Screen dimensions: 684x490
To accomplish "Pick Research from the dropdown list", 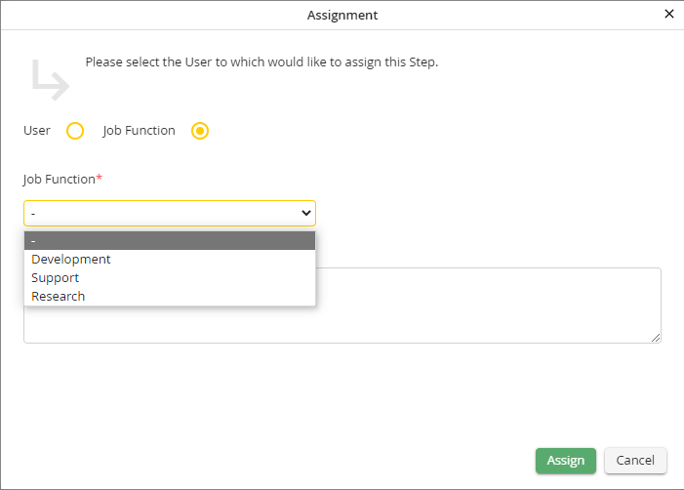I will [59, 297].
